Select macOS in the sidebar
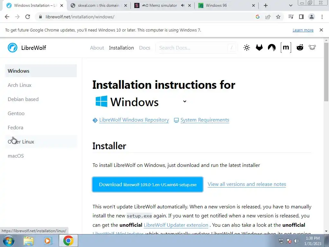 tap(41, 156)
